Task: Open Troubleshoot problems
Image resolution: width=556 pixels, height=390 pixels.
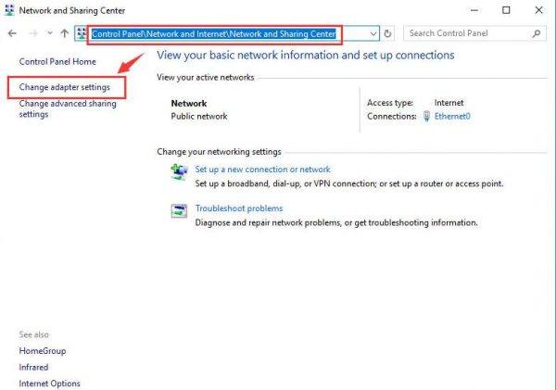Action: pos(239,208)
